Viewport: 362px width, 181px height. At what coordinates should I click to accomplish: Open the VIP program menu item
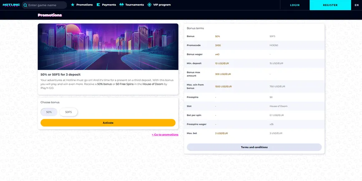coord(162,5)
